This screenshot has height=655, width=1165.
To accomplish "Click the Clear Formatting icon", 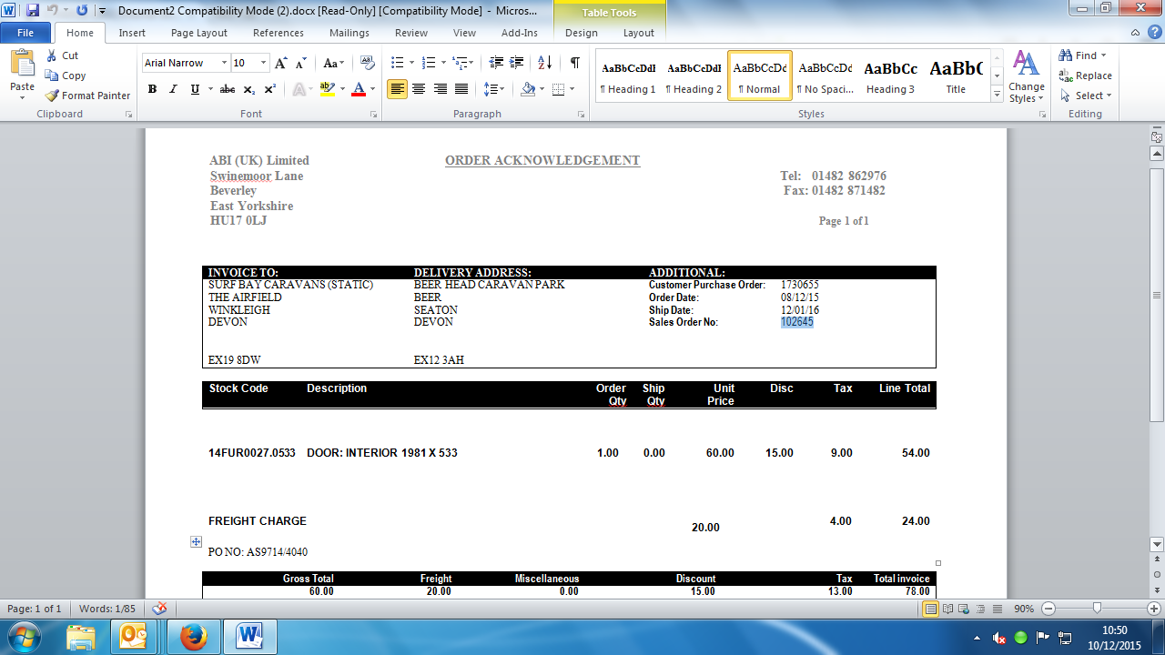I will click(368, 63).
